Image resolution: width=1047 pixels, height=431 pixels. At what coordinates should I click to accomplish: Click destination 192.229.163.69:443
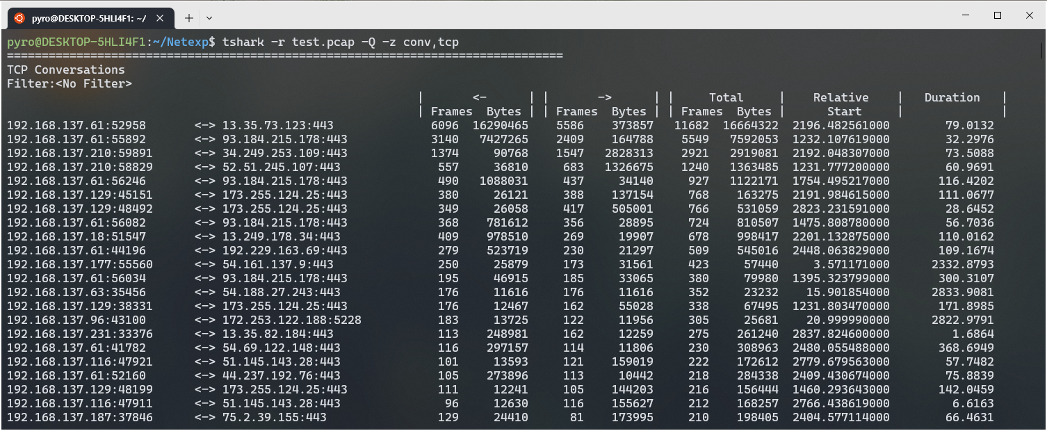click(285, 250)
